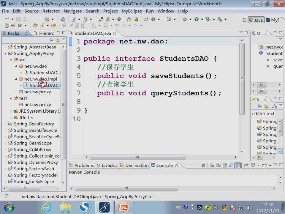Collapse the Spring_AopByProxy project
The image size is (285, 214).
point(5,53)
